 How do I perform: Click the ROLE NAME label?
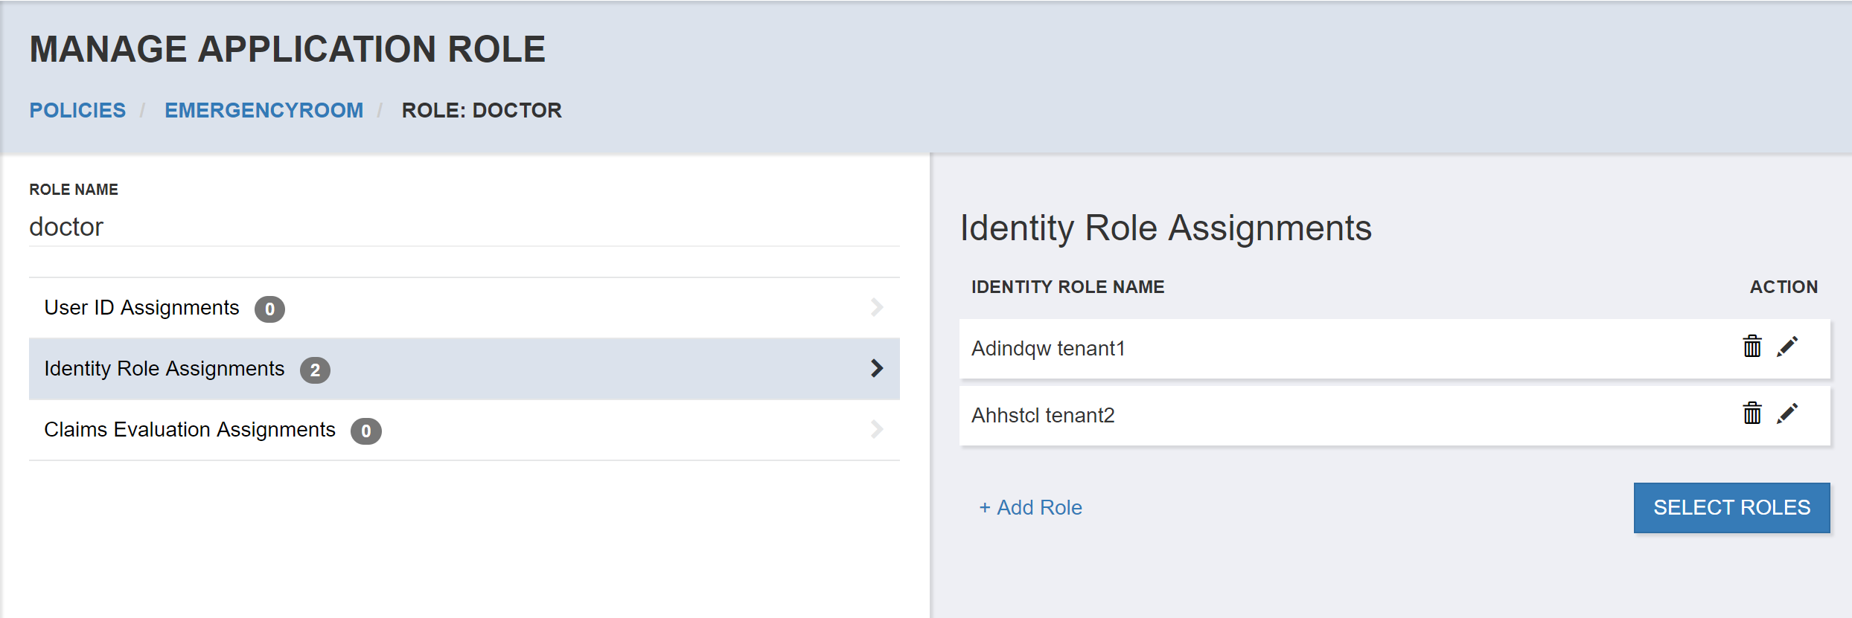(74, 190)
